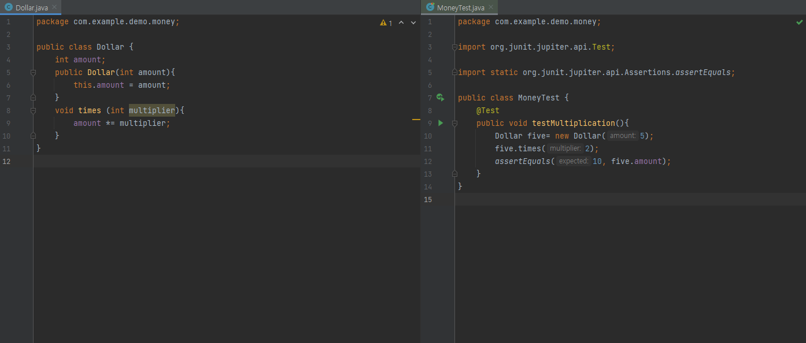
Task: Click the 'amount:' parameter hint on line 10
Action: point(623,136)
